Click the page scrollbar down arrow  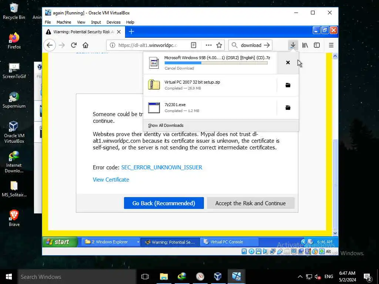point(335,233)
